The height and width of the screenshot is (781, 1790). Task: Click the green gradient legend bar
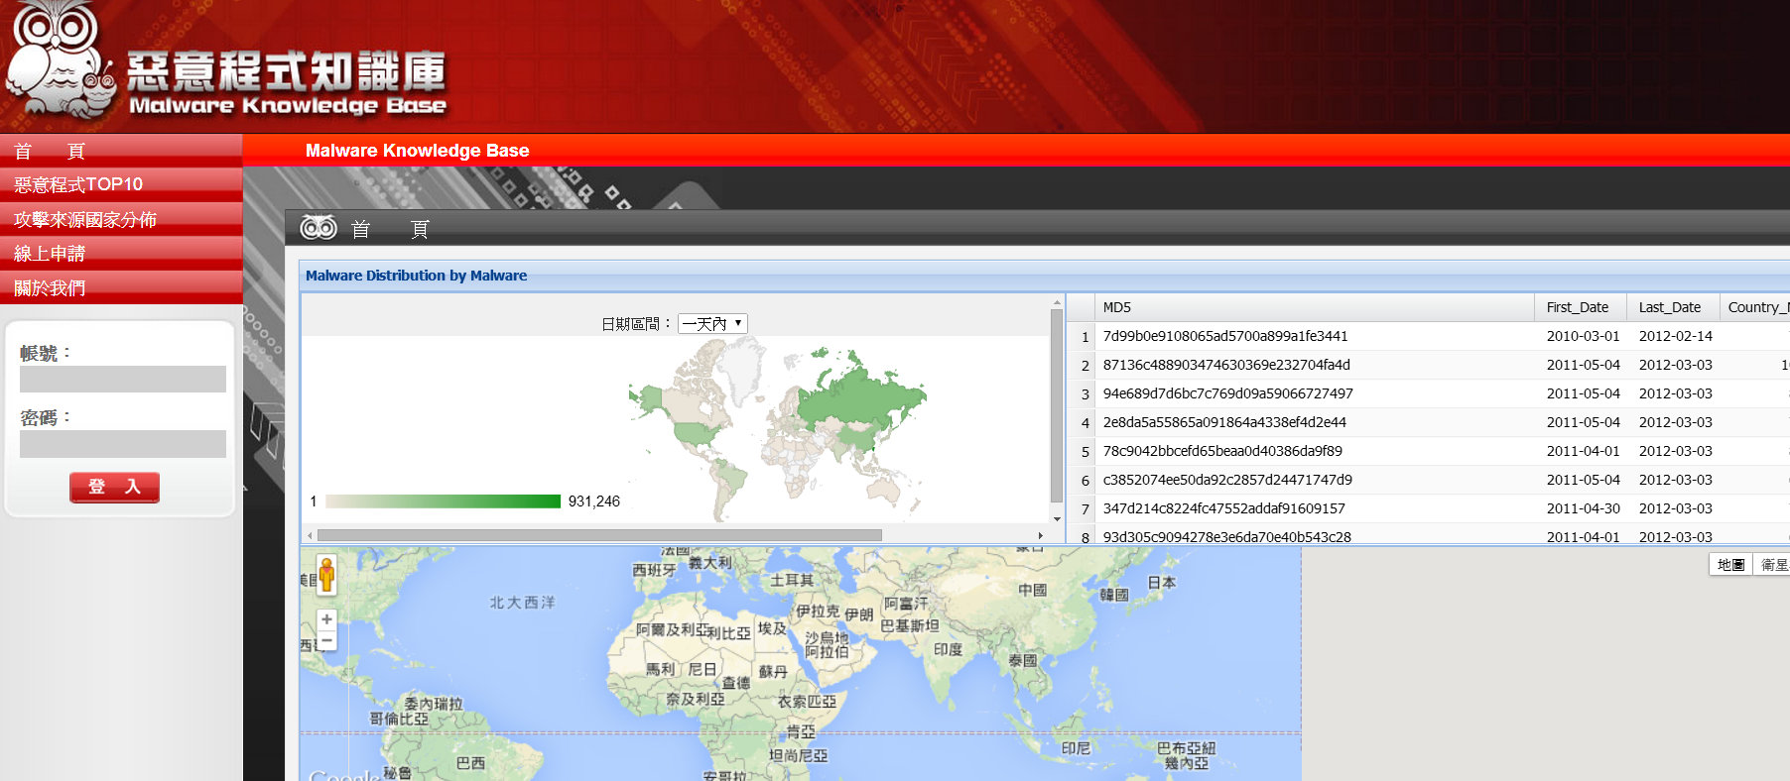(443, 502)
